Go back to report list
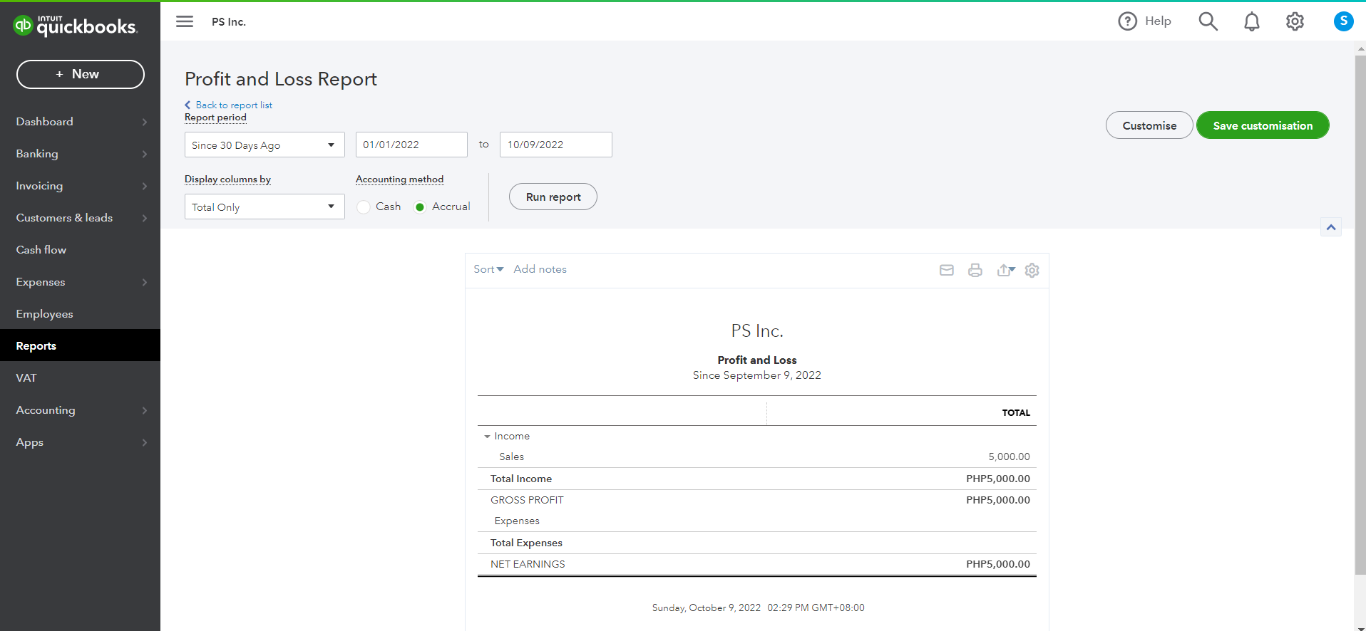The image size is (1366, 631). (x=229, y=105)
